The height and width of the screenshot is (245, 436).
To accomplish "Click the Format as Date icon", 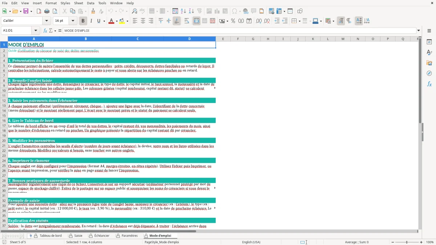I will click(x=249, y=21).
